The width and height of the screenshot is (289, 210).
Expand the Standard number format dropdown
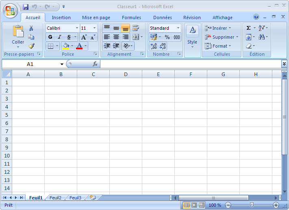178,28
